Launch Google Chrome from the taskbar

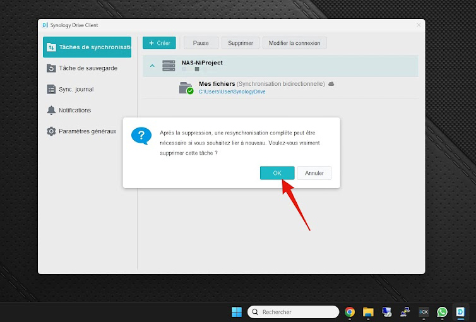[x=350, y=312]
